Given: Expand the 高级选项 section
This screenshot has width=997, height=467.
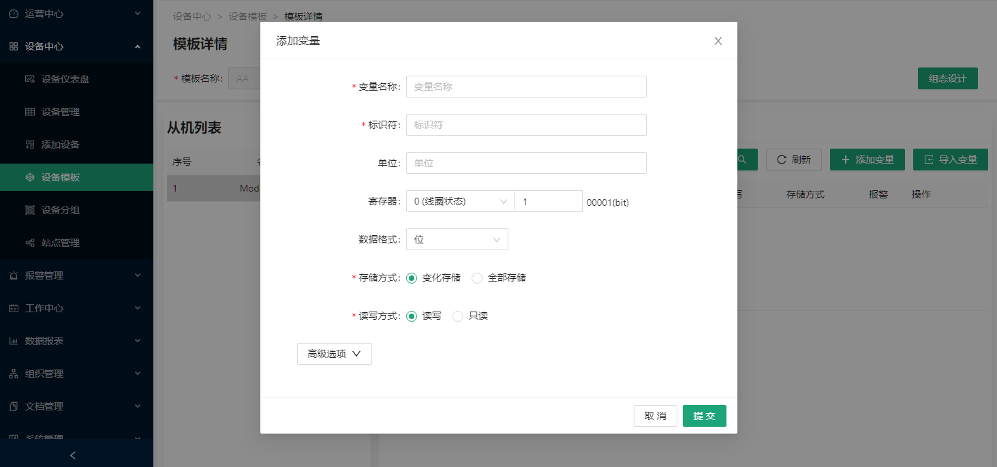Looking at the screenshot, I should tap(334, 354).
